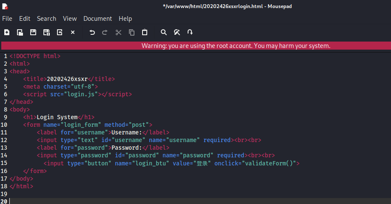Open Find with magnifier icon
Screen dimensions: 391x204
tap(163, 32)
